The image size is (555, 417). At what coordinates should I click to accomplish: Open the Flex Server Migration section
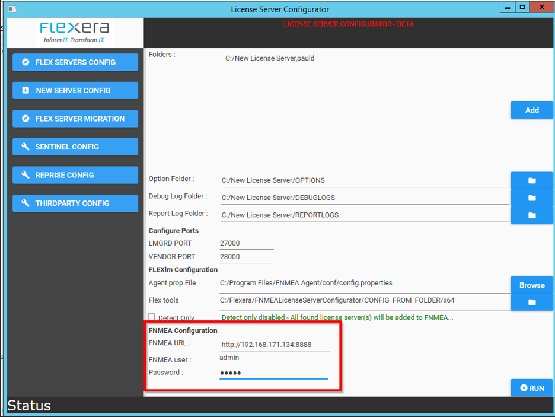pos(75,119)
